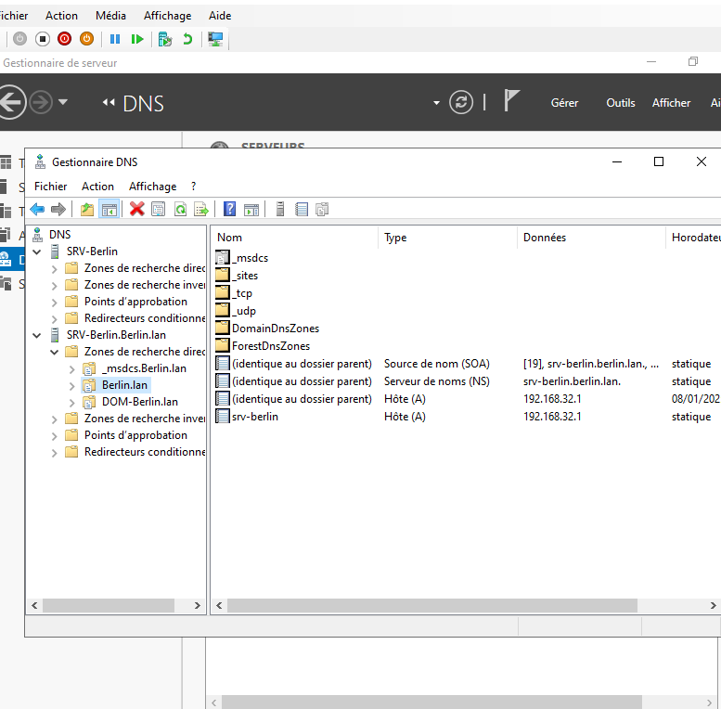The image size is (721, 709).
Task: Go up one level with the folder-arrow icon
Action: [x=87, y=209]
